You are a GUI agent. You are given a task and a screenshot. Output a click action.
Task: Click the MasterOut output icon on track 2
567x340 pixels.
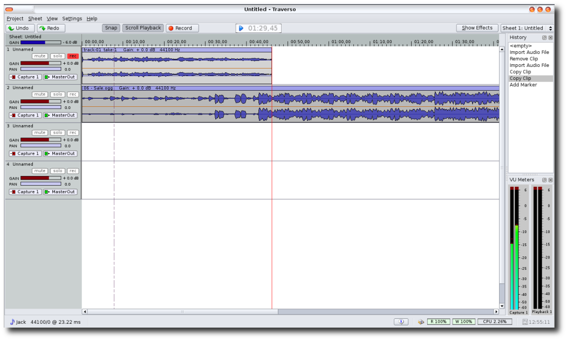(x=47, y=115)
